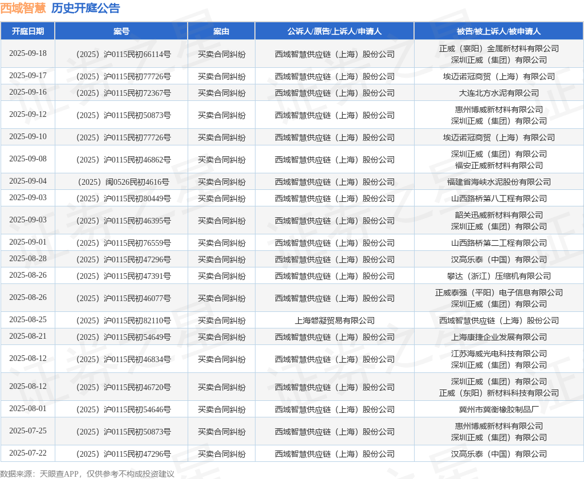
Task: Select case number 沪0115民初80449号
Action: click(123, 198)
